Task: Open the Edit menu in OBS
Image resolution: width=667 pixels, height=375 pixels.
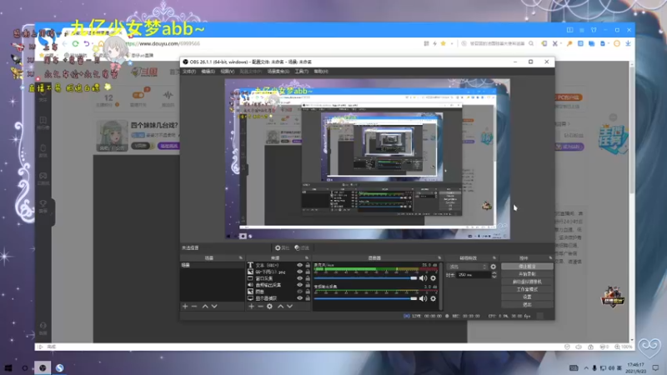Action: pos(208,72)
